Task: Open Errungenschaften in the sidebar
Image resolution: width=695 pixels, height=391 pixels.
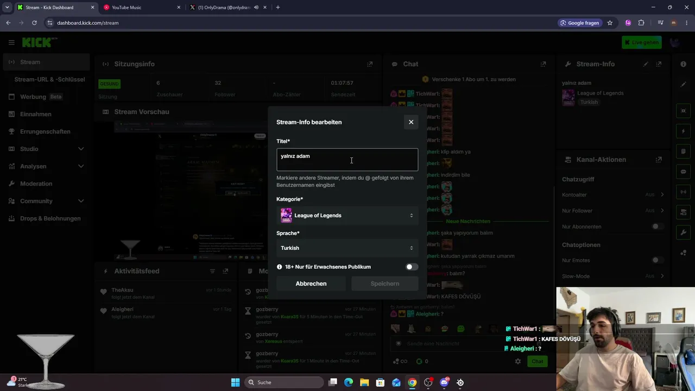Action: (x=46, y=131)
